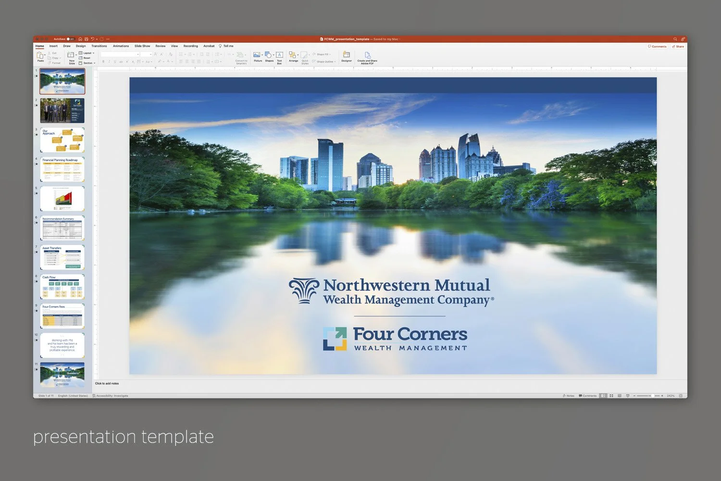Open the Transitions tab
This screenshot has width=721, height=481.
coord(99,46)
